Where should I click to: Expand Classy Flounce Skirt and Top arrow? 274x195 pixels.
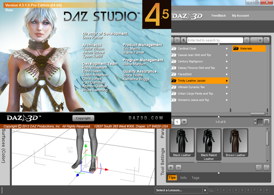click(227, 68)
